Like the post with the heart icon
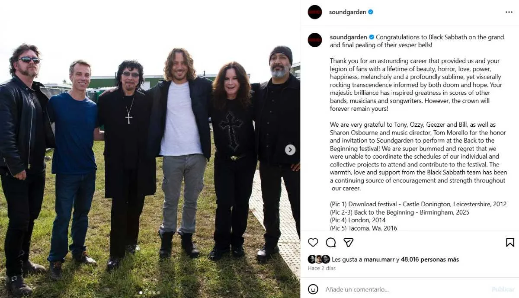 (313, 242)
